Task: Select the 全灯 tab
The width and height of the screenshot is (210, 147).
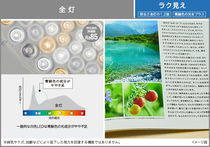Action: coord(67,10)
